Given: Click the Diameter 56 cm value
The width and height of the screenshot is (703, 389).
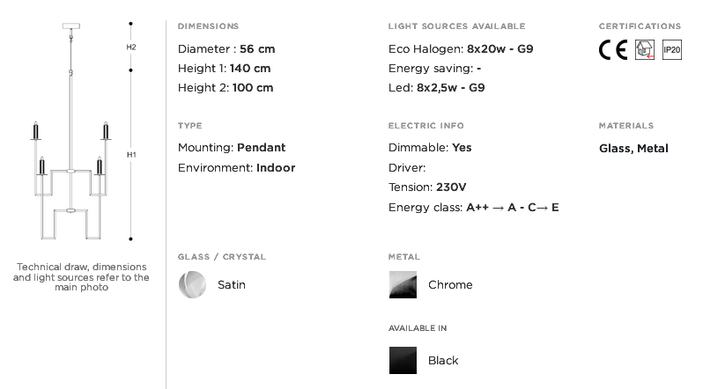Looking at the screenshot, I should pos(257,49).
